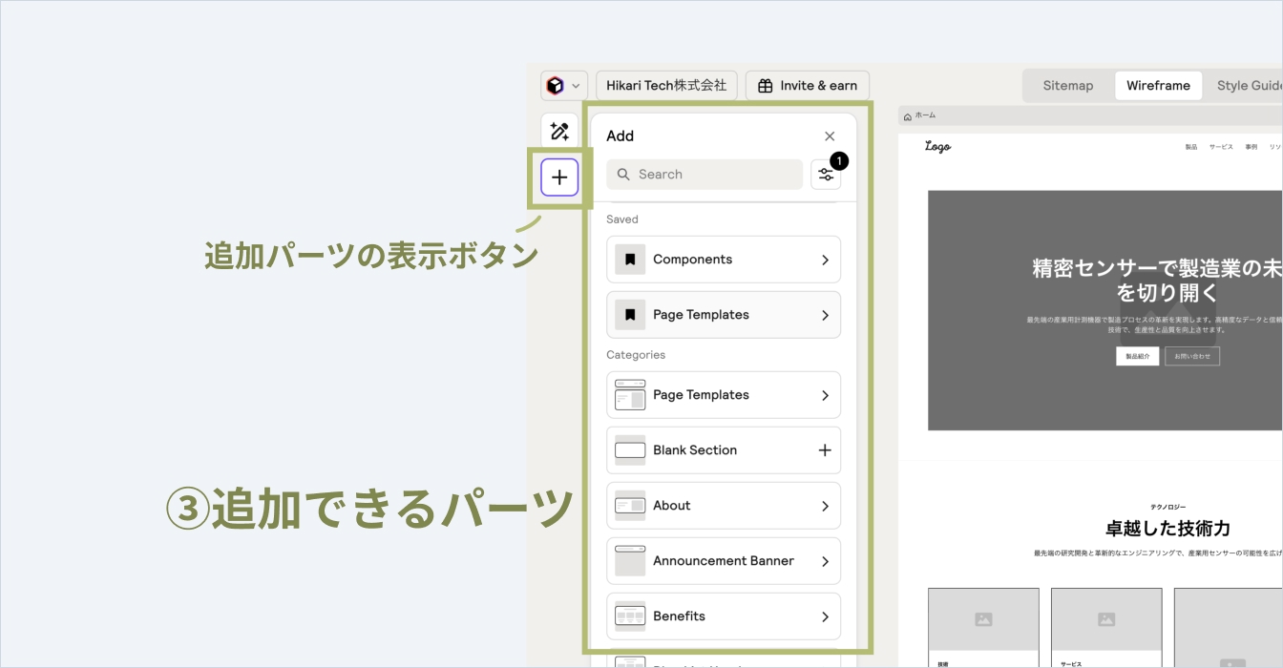Image resolution: width=1283 pixels, height=668 pixels.
Task: Click the About thumbnail icon
Action: pos(630,506)
